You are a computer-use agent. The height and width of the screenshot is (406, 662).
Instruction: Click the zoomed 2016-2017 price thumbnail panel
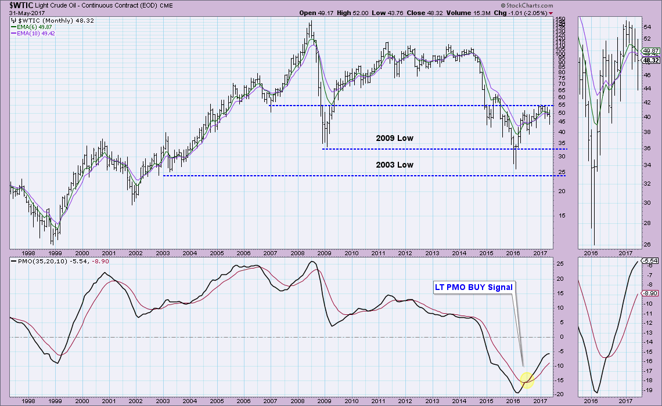coord(609,133)
